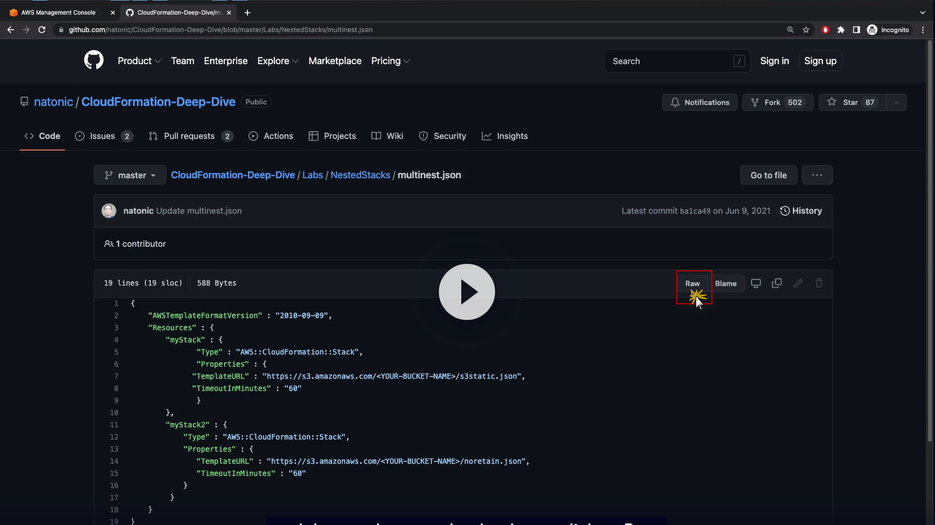
Task: Bookmark this page with the star icon
Action: coord(806,30)
